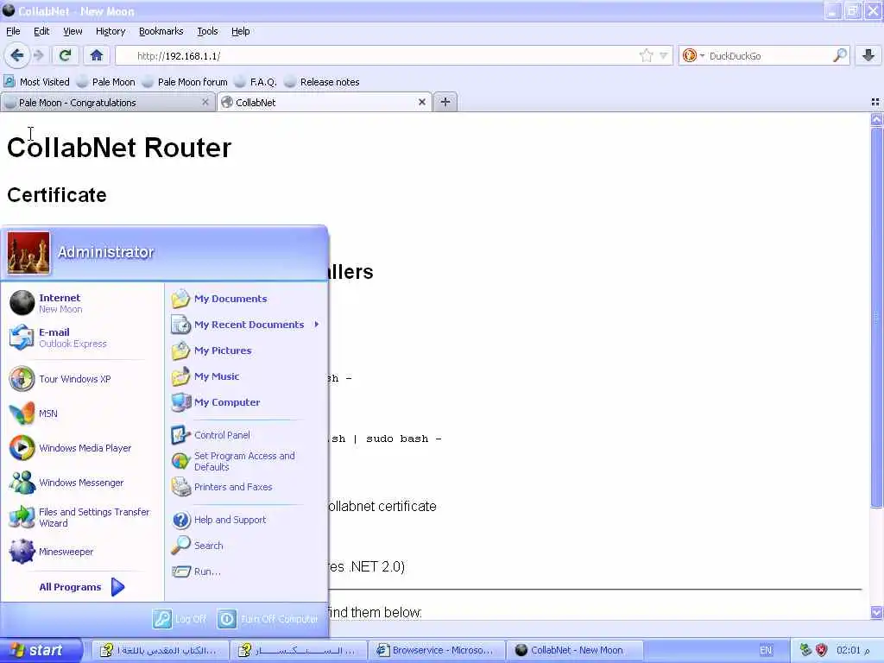Open a new tab with plus button

pyautogui.click(x=445, y=102)
